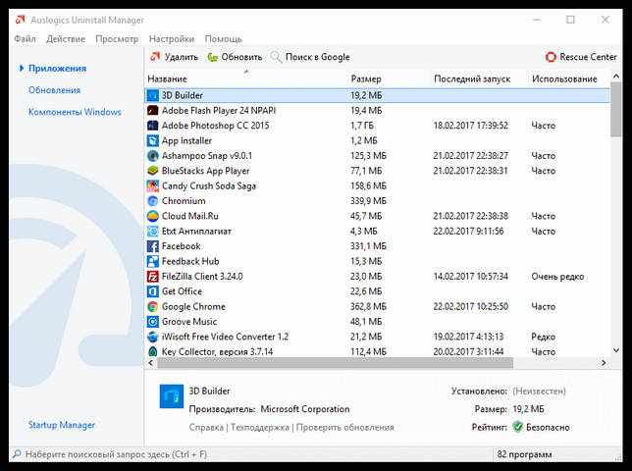Viewport: 632px width, 471px height.
Task: Click the vertical scrollbar thumb
Action: coord(616,109)
